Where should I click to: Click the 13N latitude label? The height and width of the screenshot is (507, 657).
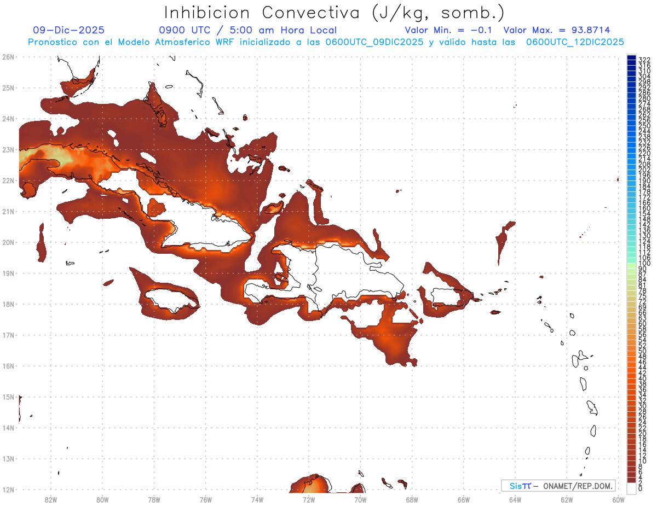tap(8, 458)
